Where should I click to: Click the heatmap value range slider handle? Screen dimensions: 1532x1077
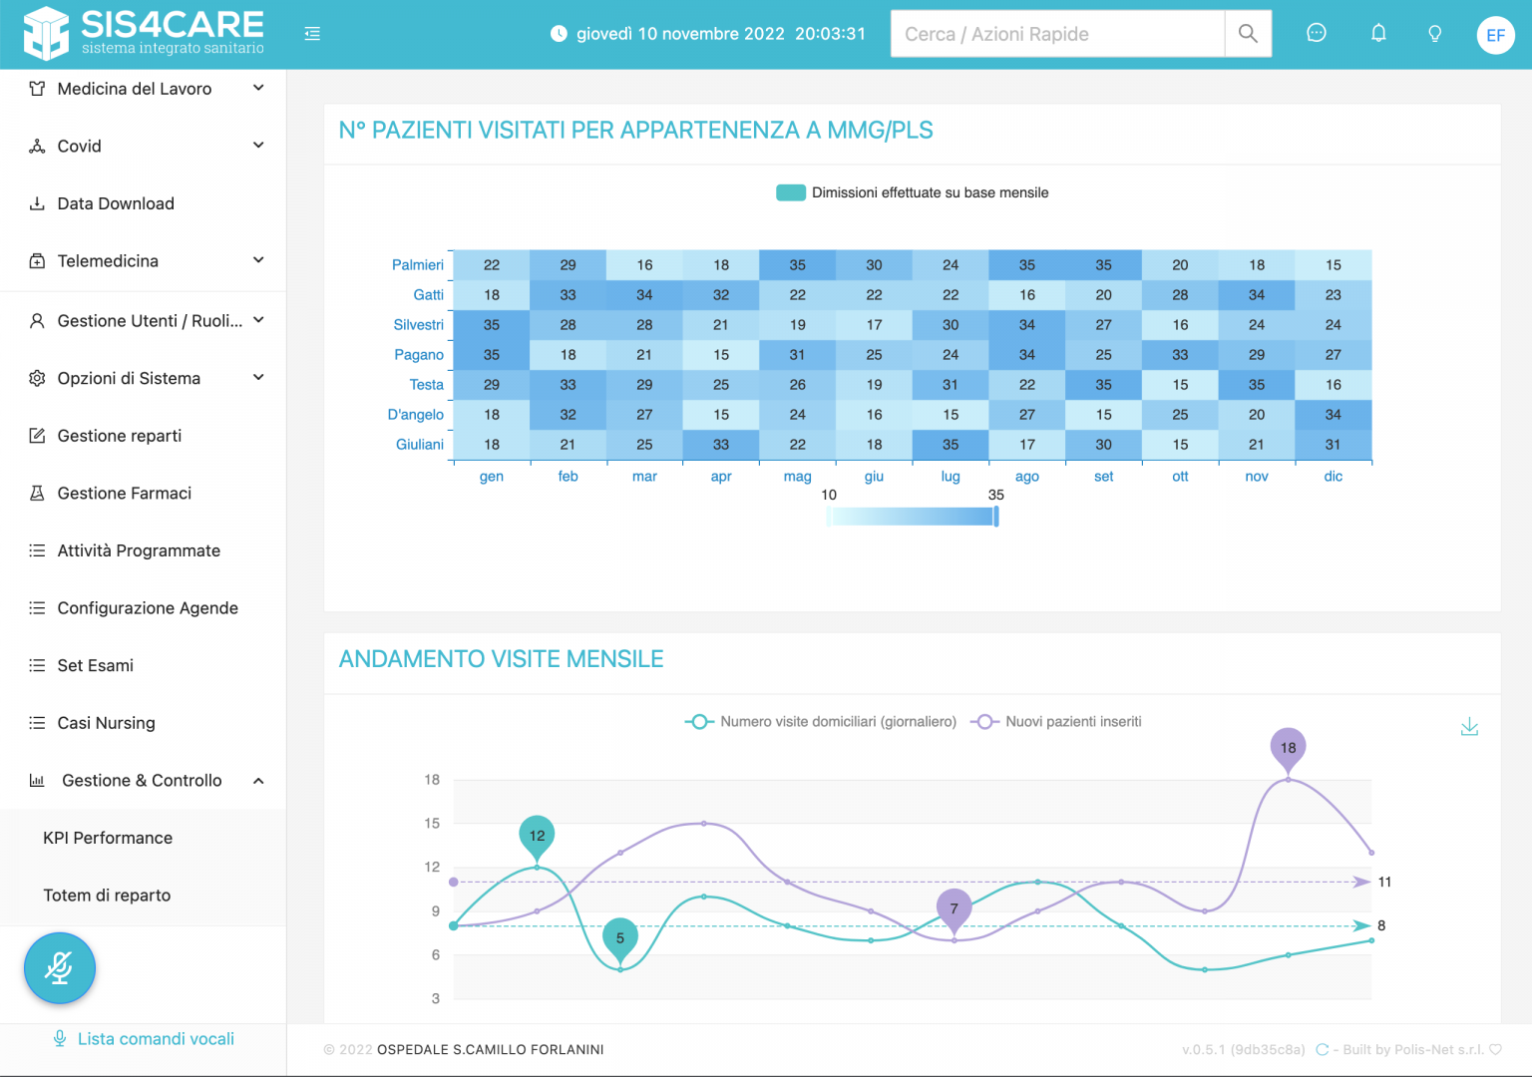(995, 517)
